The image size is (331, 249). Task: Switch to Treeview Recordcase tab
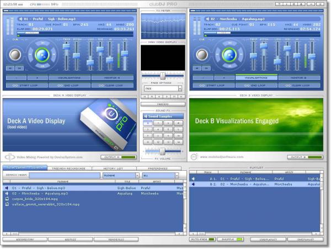click(x=70, y=169)
